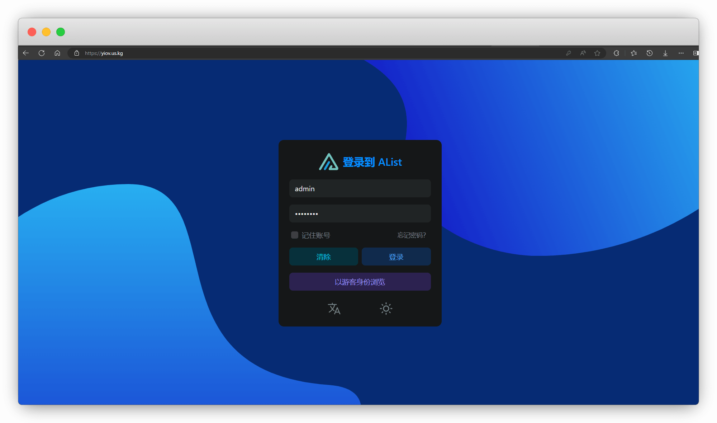Click the browser back arrow
This screenshot has height=423, width=717.
coord(26,53)
